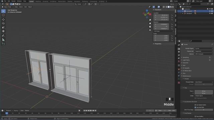
Task: Toggle render camera for Collection
Action: (x=212, y=9)
